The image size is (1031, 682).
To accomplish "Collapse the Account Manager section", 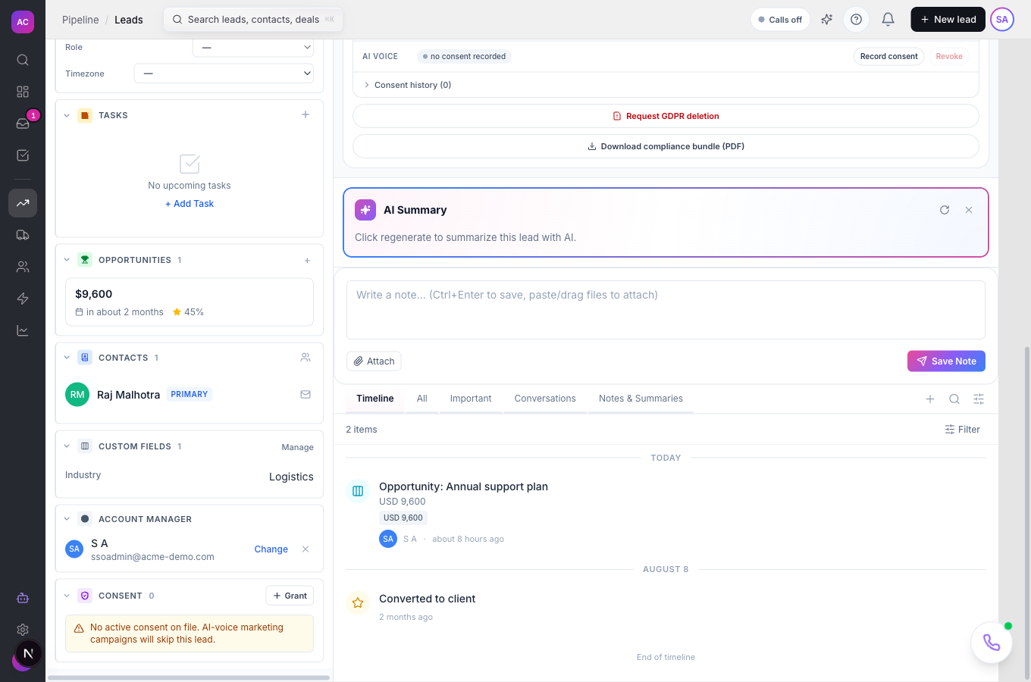I will (67, 519).
